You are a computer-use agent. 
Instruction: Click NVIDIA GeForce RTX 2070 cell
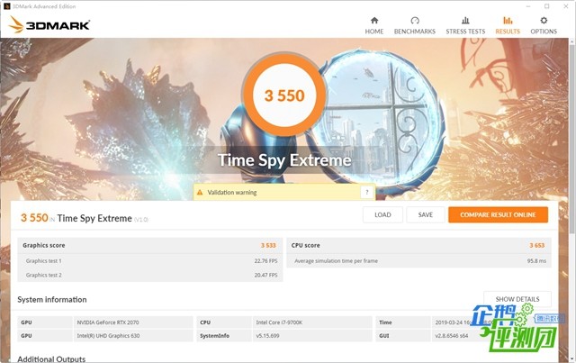[133, 322]
